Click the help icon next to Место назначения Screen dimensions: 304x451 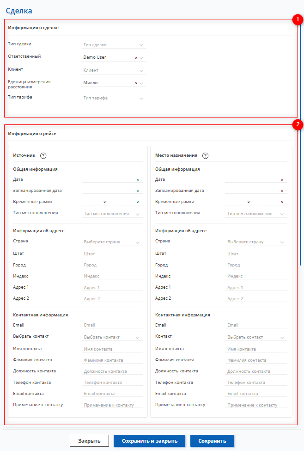(x=205, y=156)
